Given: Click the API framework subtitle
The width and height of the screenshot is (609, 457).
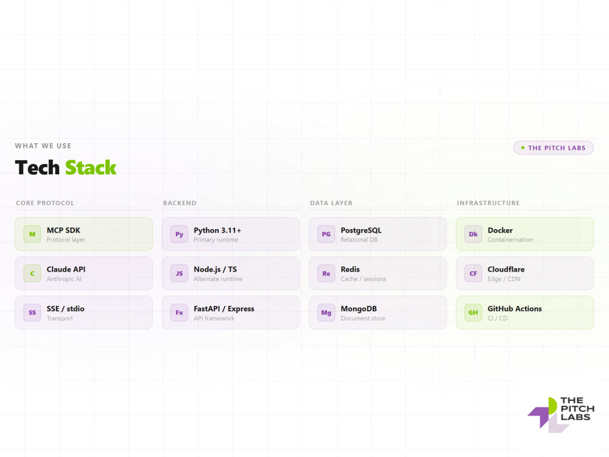Looking at the screenshot, I should (x=214, y=318).
